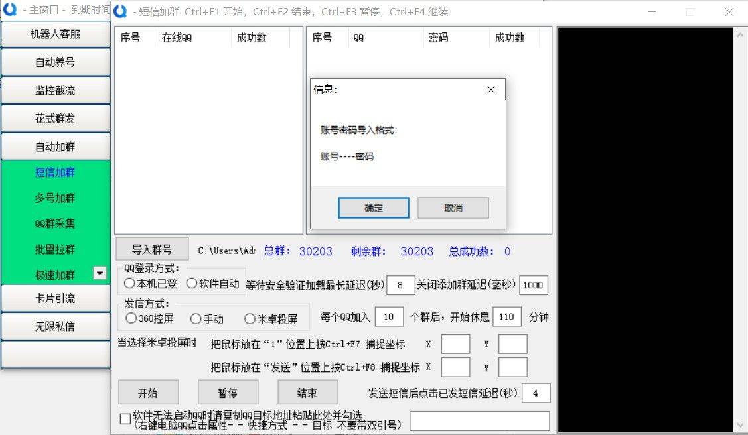Click the 成功数 header in the password list

[514, 38]
